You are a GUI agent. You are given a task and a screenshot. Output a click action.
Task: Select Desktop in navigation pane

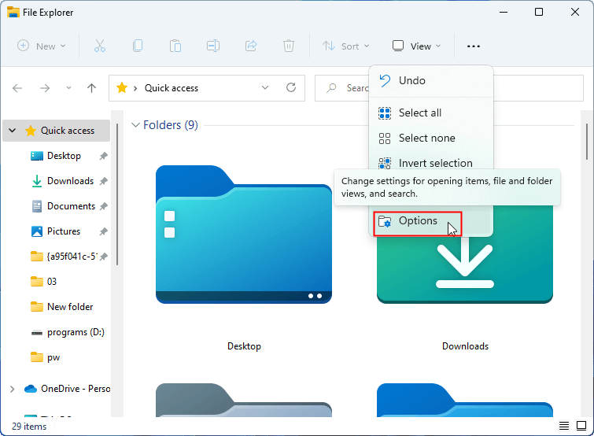[x=64, y=156]
